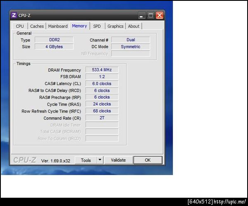Screen dimensions: 248x206
Task: Click the DRAM Frequency label
Action: pos(64,70)
